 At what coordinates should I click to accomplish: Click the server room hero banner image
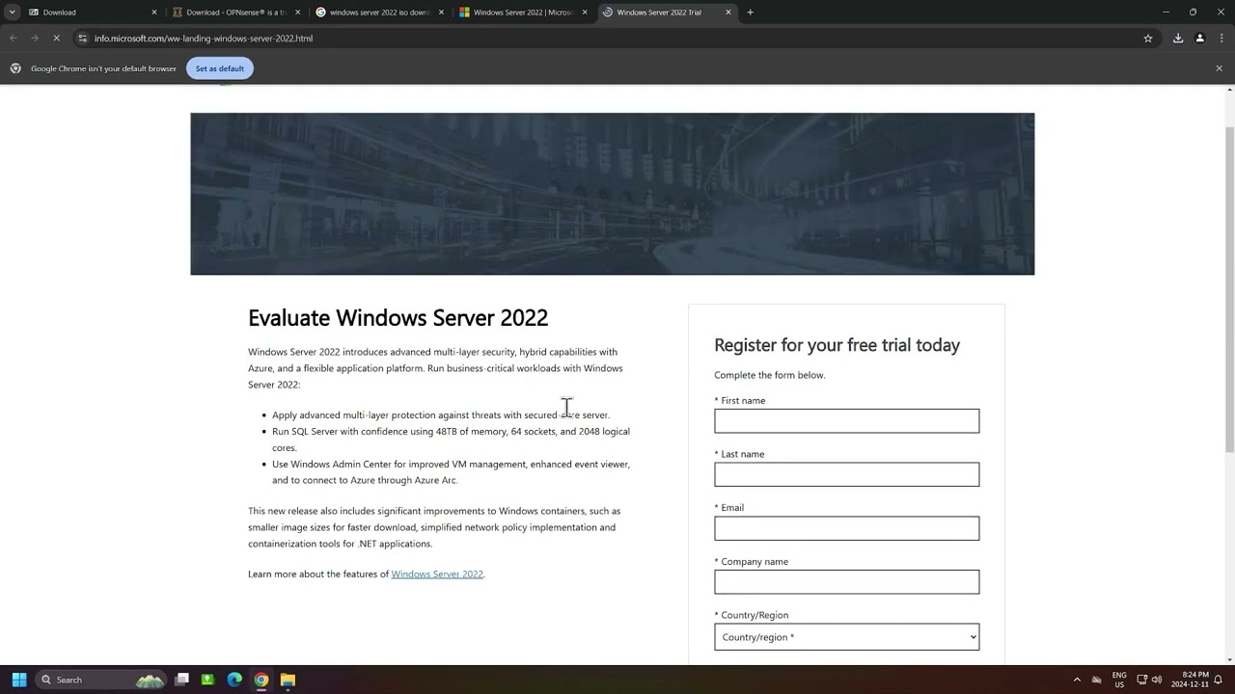coord(612,194)
